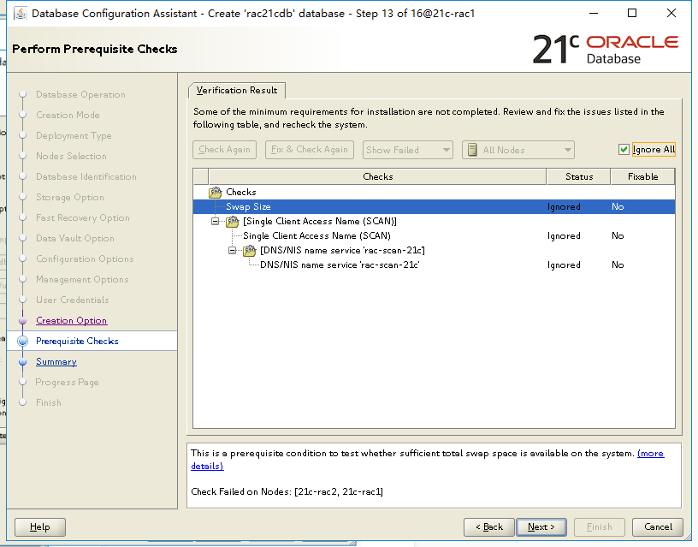This screenshot has height=547, width=698.
Task: Click Deployment Type step in sidebar
Action: coord(74,136)
